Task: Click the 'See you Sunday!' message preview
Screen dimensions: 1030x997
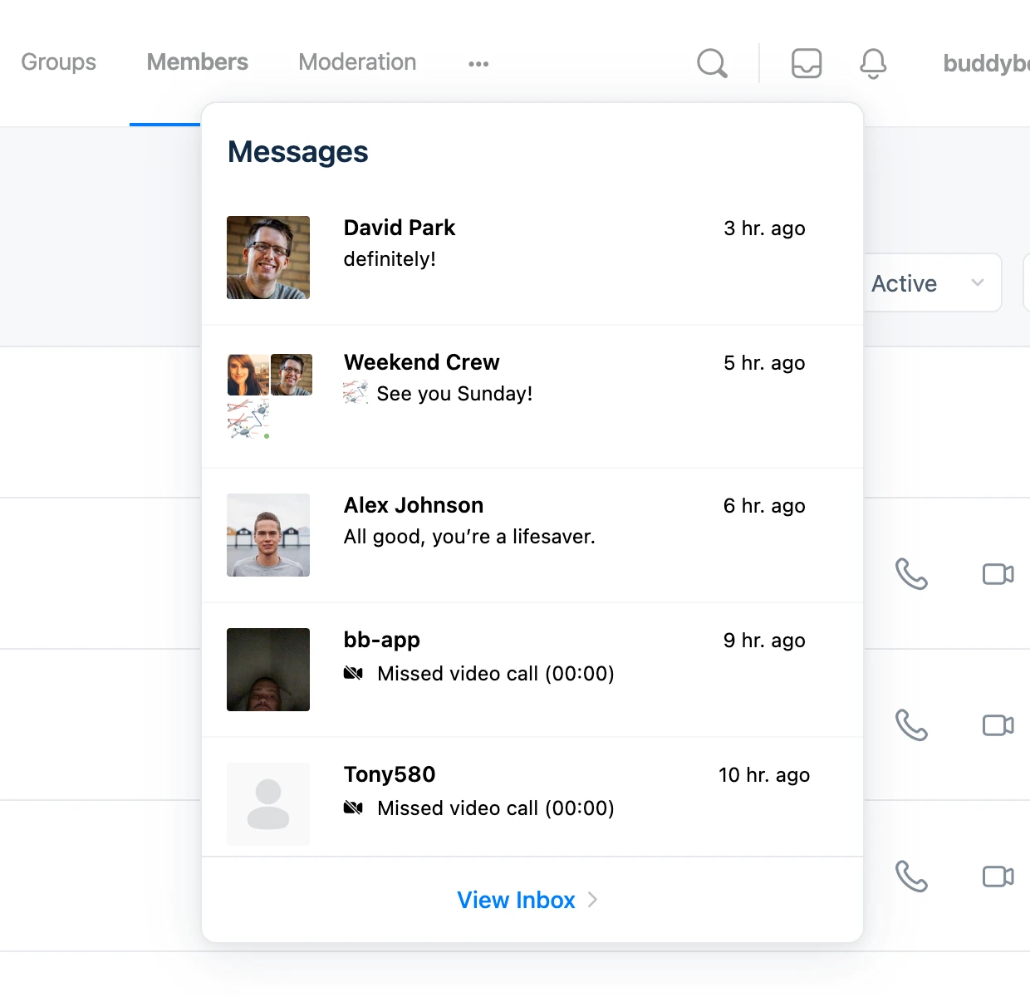Action: pyautogui.click(x=454, y=394)
